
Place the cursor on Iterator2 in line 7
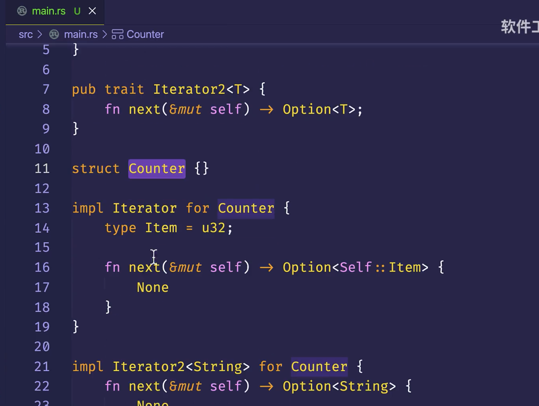coord(189,90)
